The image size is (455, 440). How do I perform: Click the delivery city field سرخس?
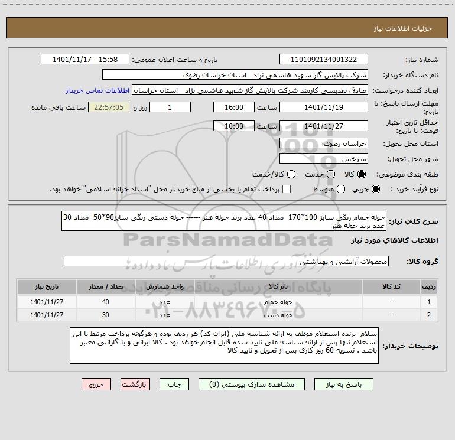(x=324, y=159)
